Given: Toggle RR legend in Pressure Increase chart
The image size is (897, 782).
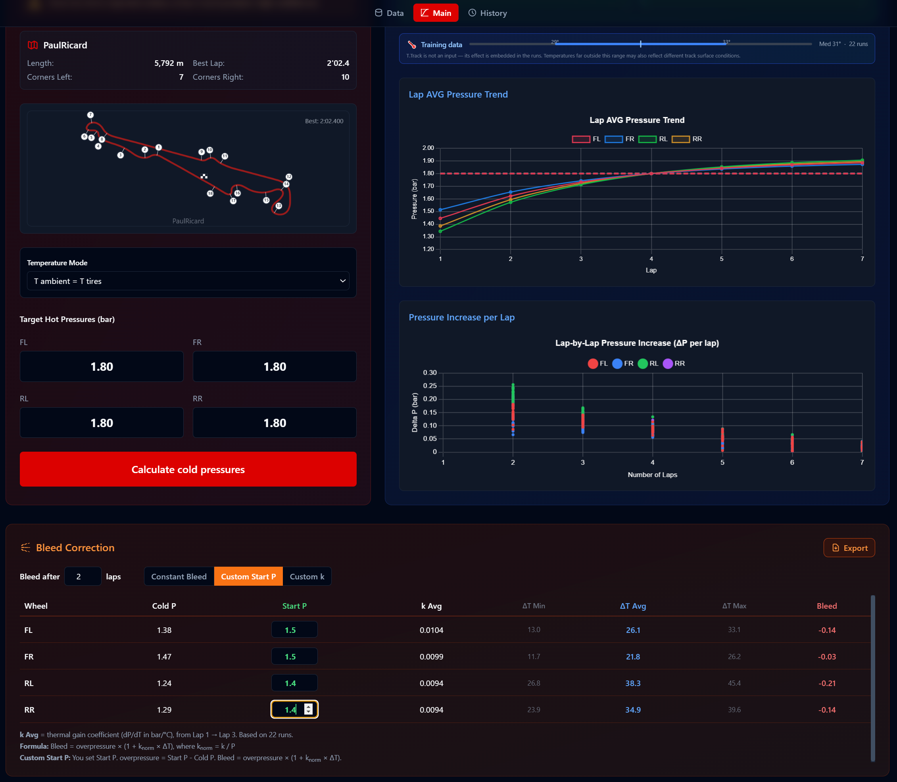Looking at the screenshot, I should (674, 364).
